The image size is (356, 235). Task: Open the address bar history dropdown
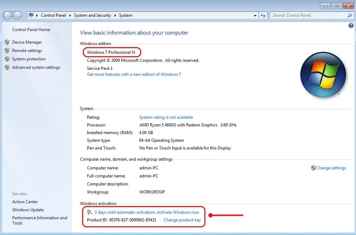click(x=255, y=15)
